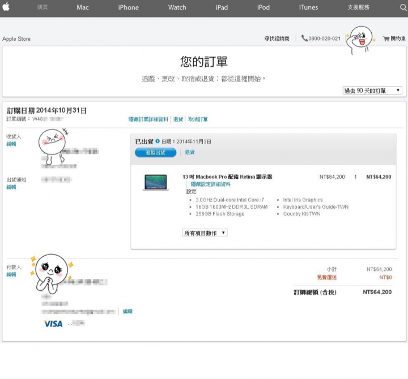Click the blue shipped status indicator icon
Viewport: 408px width, 379px height.
(158, 141)
